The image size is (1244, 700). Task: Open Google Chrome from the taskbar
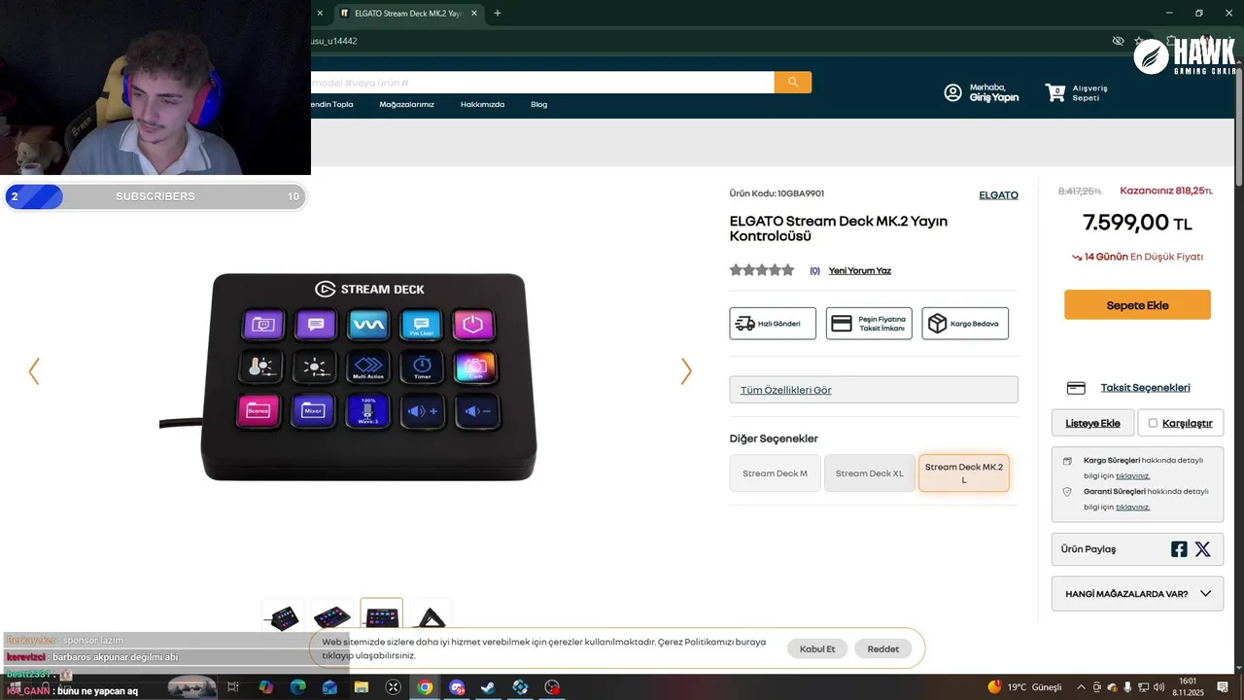(425, 687)
